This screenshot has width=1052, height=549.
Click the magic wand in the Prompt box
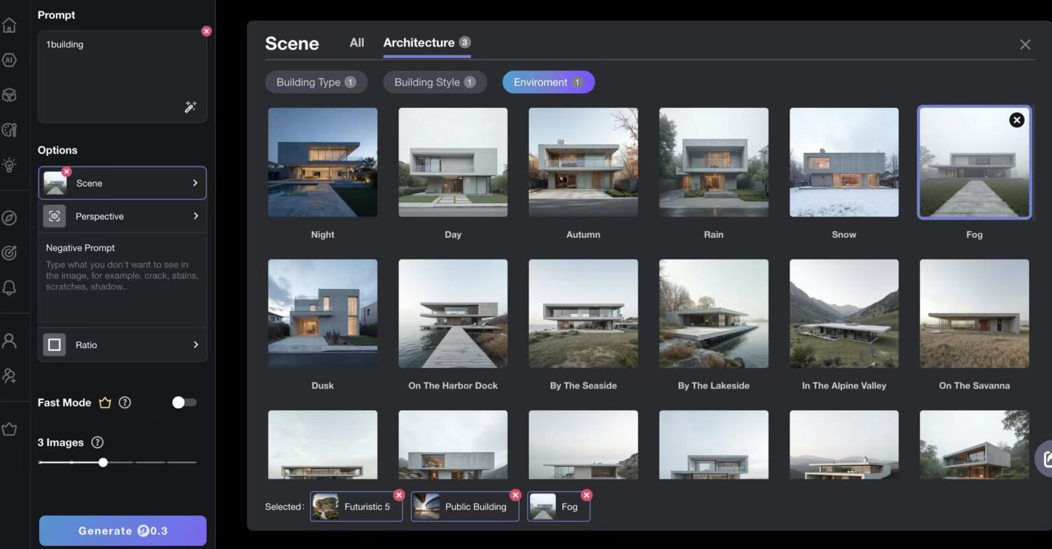[190, 107]
